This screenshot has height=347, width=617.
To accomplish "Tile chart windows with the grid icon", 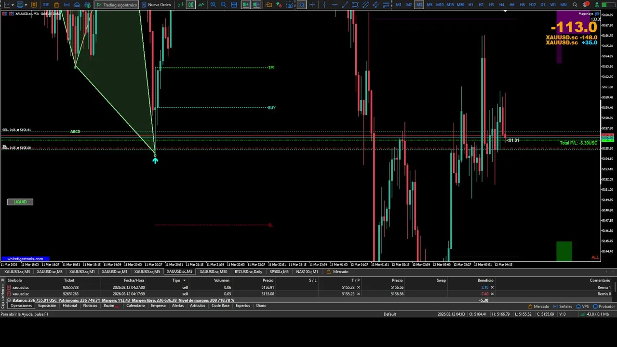I will [x=234, y=5].
